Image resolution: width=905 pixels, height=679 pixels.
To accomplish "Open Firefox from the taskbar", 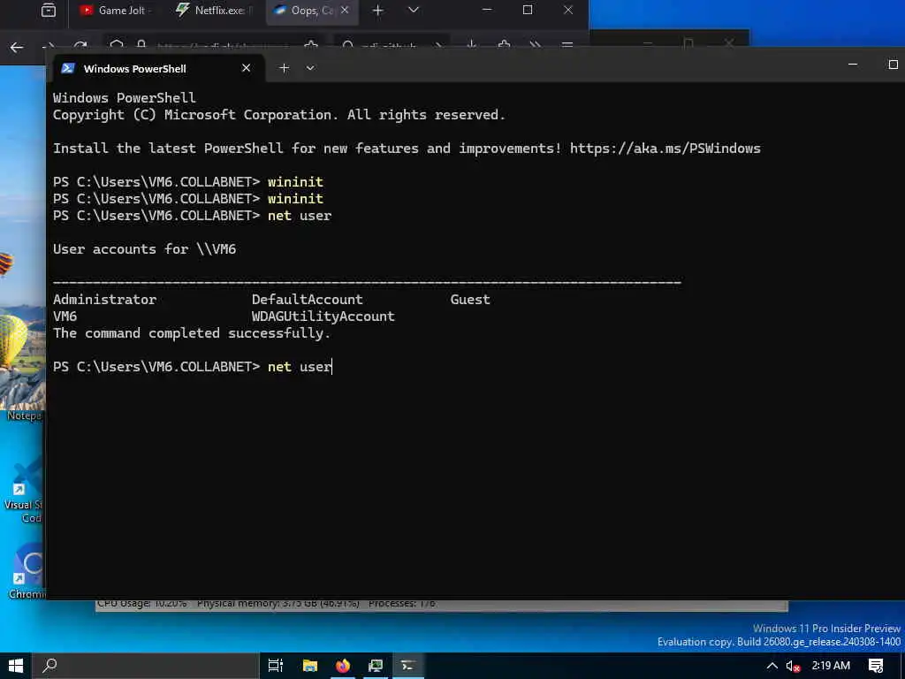I will click(343, 666).
